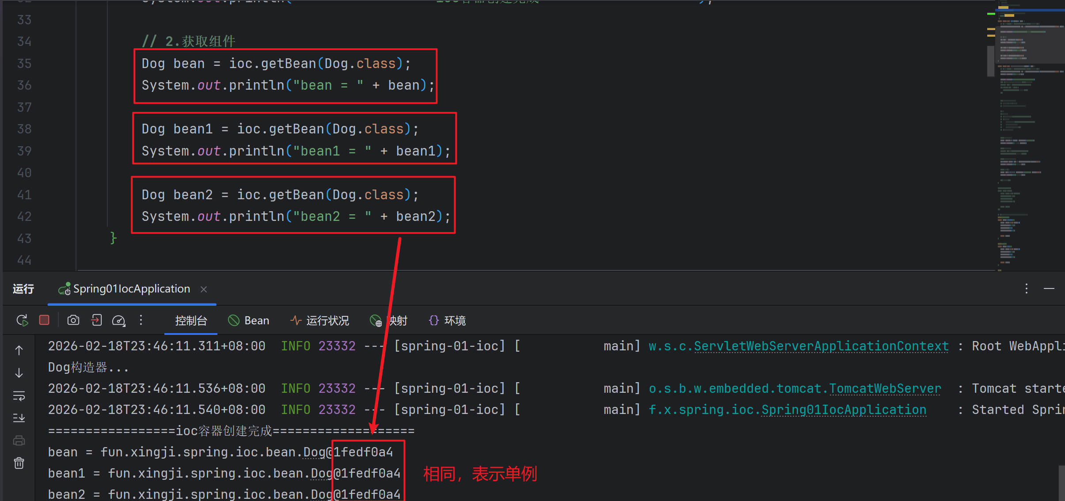Open more run toolbar actions (vertical dots)
This screenshot has width=1065, height=501.
tap(141, 320)
